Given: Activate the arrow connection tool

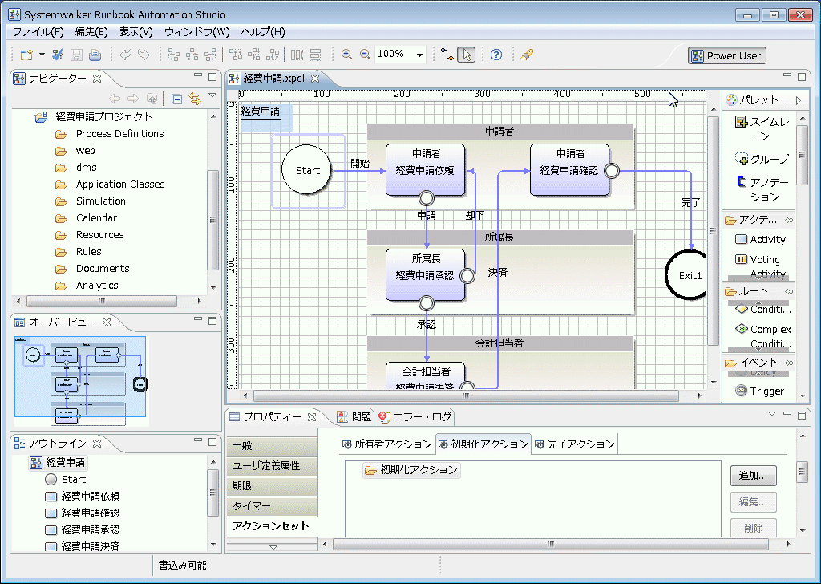Looking at the screenshot, I should coord(447,55).
